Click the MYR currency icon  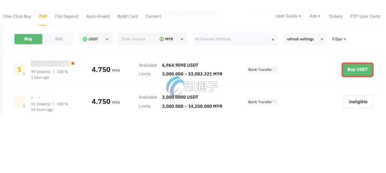tap(161, 39)
